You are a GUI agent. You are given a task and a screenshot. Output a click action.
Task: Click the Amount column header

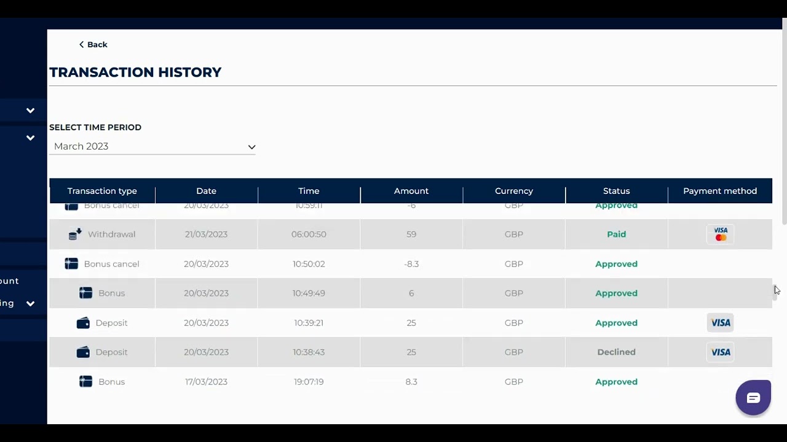coord(411,191)
